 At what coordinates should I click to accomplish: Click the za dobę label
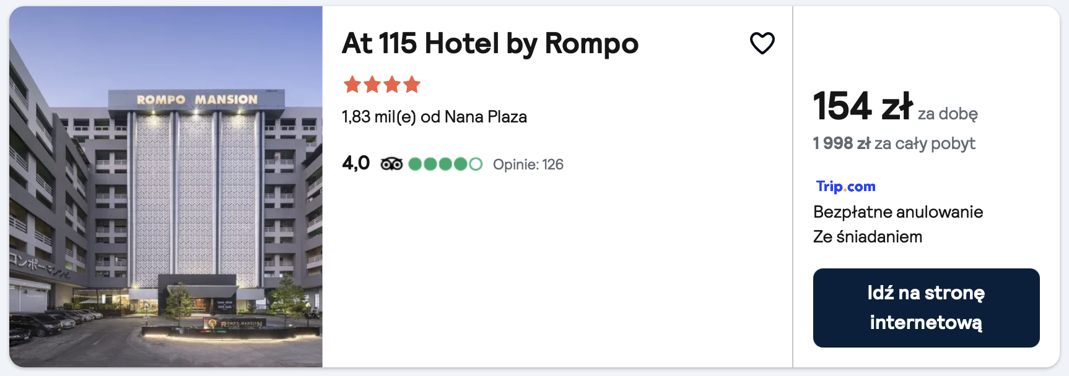pos(948,114)
